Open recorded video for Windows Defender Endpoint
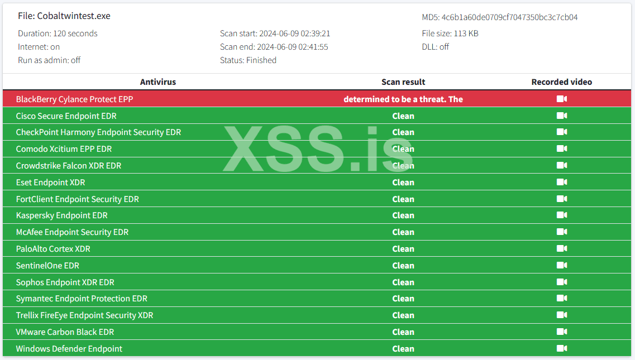 [x=562, y=348]
